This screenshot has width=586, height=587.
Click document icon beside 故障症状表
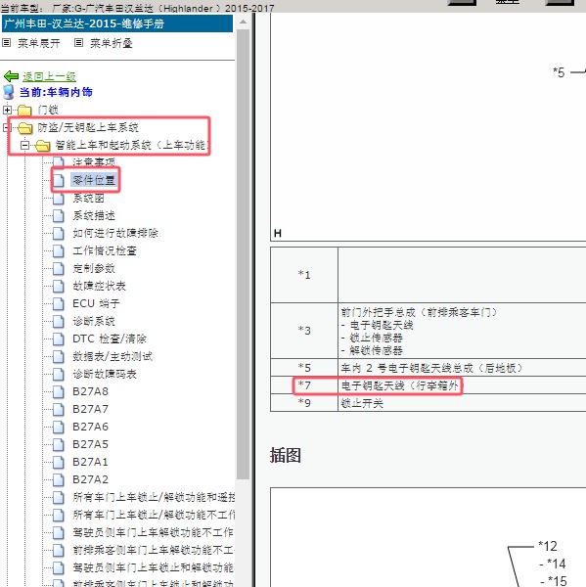click(x=59, y=286)
